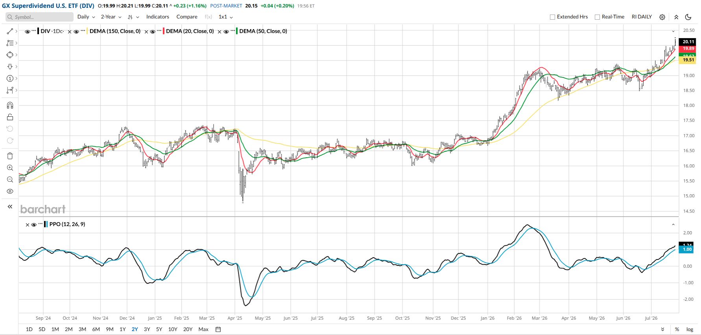Open the Daily frequency dropdown
Viewport: 701px width, 335px height.
coord(86,17)
